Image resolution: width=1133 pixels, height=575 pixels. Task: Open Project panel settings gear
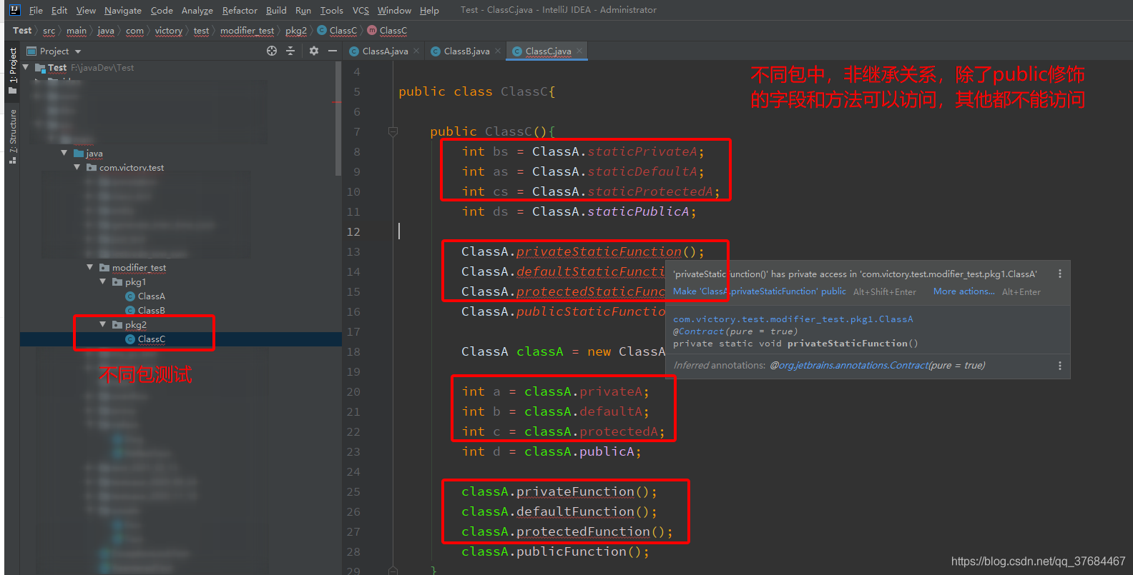[x=313, y=51]
